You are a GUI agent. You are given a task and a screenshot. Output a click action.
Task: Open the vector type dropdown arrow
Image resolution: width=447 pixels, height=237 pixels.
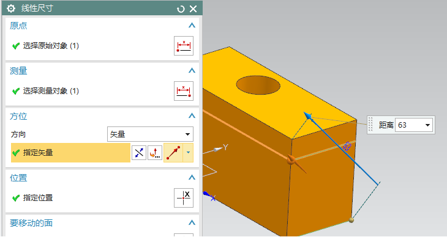[188, 153]
